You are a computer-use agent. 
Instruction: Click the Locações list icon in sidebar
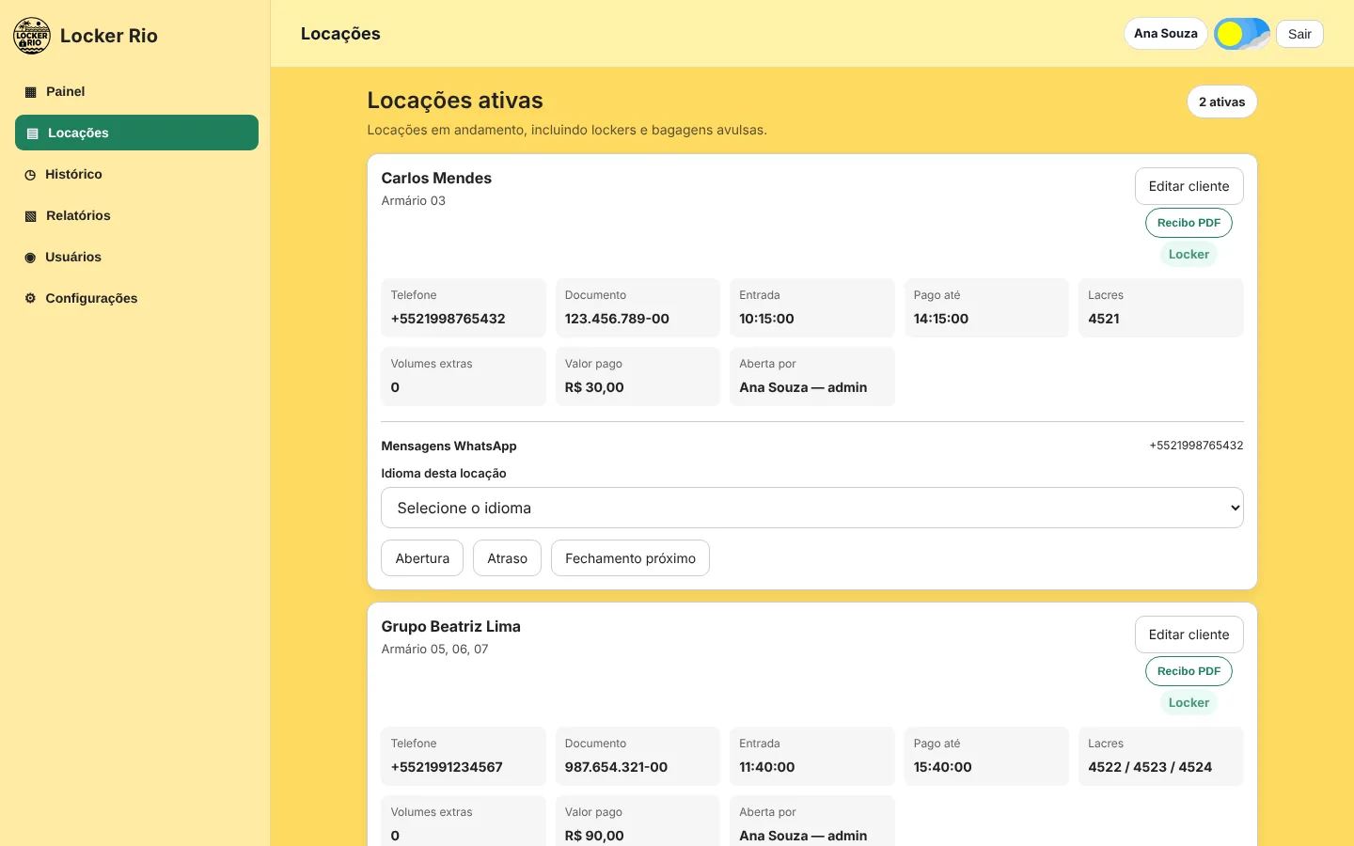pyautogui.click(x=32, y=133)
